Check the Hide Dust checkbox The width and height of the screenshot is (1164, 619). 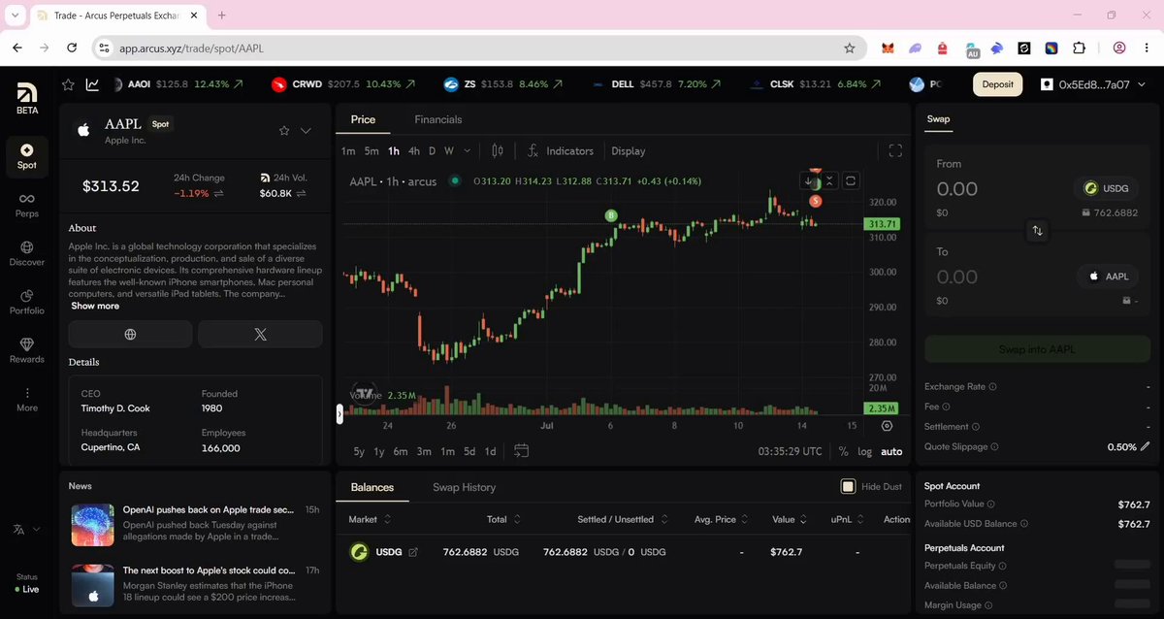click(x=848, y=487)
